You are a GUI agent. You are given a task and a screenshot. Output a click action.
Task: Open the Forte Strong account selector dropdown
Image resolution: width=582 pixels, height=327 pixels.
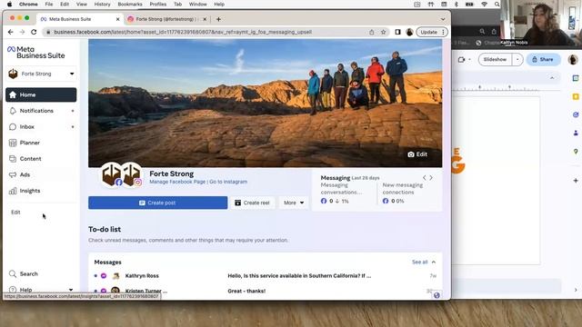click(x=41, y=74)
